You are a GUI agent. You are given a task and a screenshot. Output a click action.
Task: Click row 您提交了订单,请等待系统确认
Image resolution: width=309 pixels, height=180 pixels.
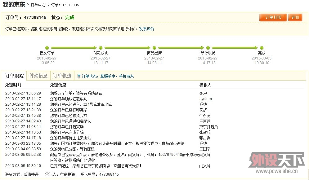click(154, 93)
